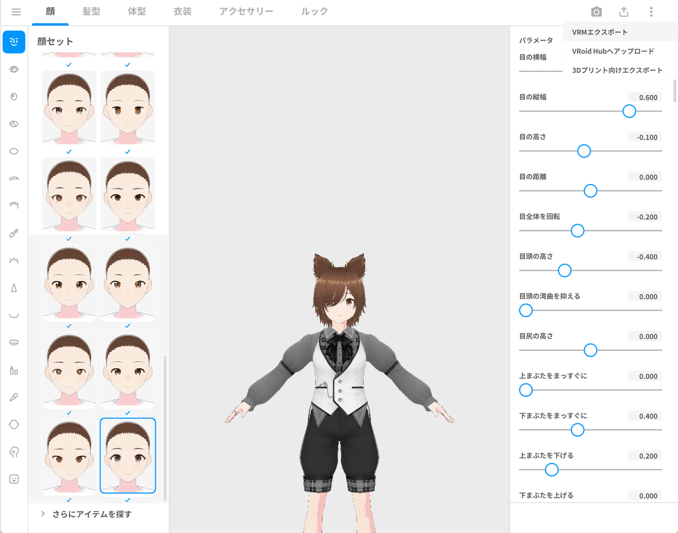678x533 pixels.
Task: Open the mouth editing tool
Action: coord(14,313)
